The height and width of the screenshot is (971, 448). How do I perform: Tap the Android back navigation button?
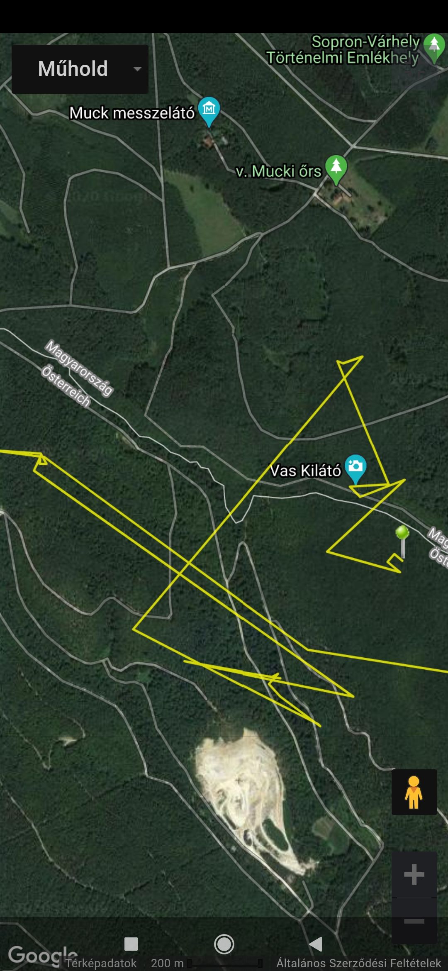point(316,944)
